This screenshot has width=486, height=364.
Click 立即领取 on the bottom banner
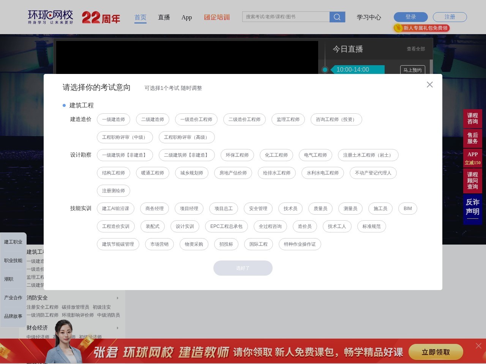[436, 352]
